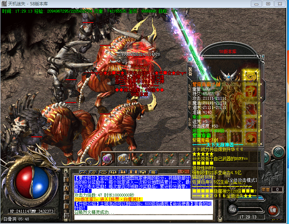Toggle the overlapping speech-bubbles chat icon
This screenshot has height=224, width=289.
(67, 198)
